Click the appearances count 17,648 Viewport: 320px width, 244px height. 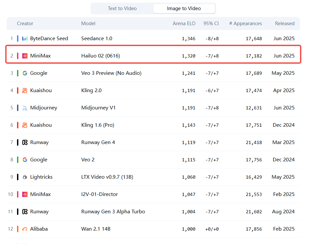(254, 39)
